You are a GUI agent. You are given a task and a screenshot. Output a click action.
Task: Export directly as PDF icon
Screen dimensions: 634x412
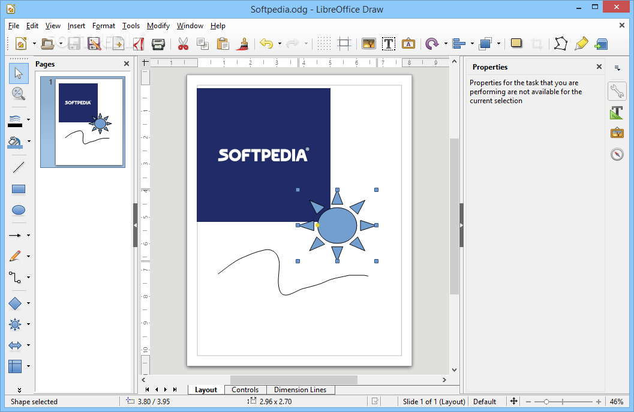139,44
